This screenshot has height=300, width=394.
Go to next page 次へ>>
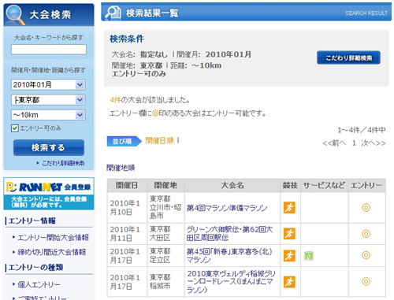(x=374, y=143)
